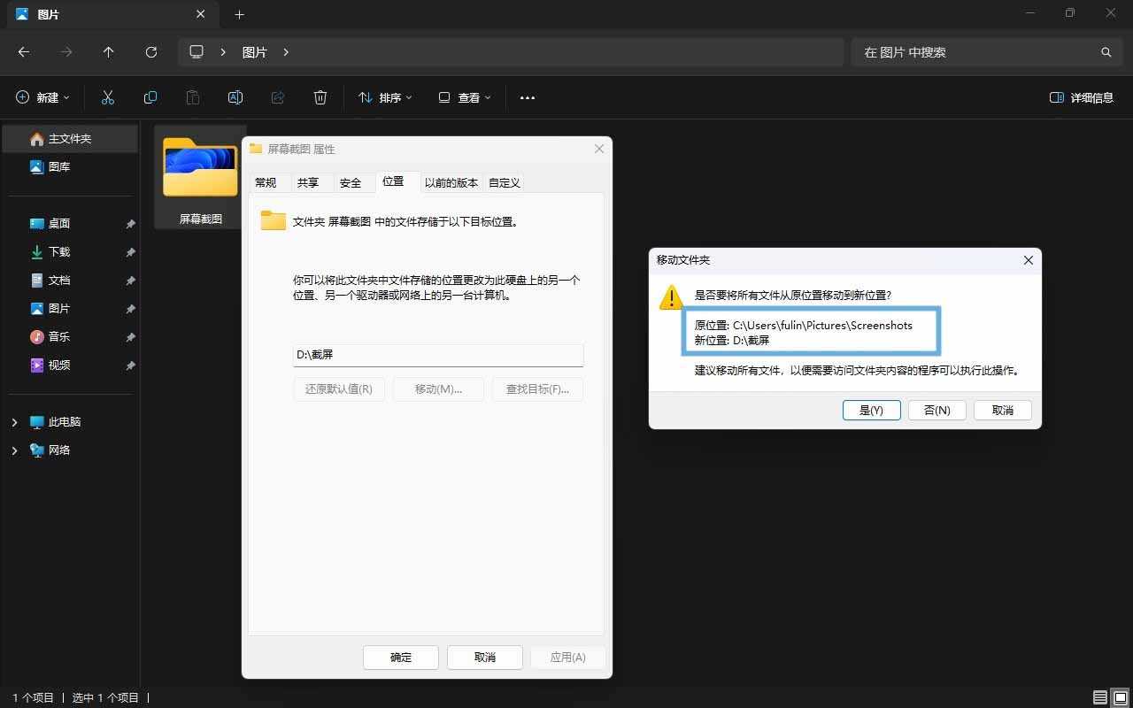Click 是(Y) to confirm moving files
Viewport: 1133px width, 708px height.
pos(871,410)
